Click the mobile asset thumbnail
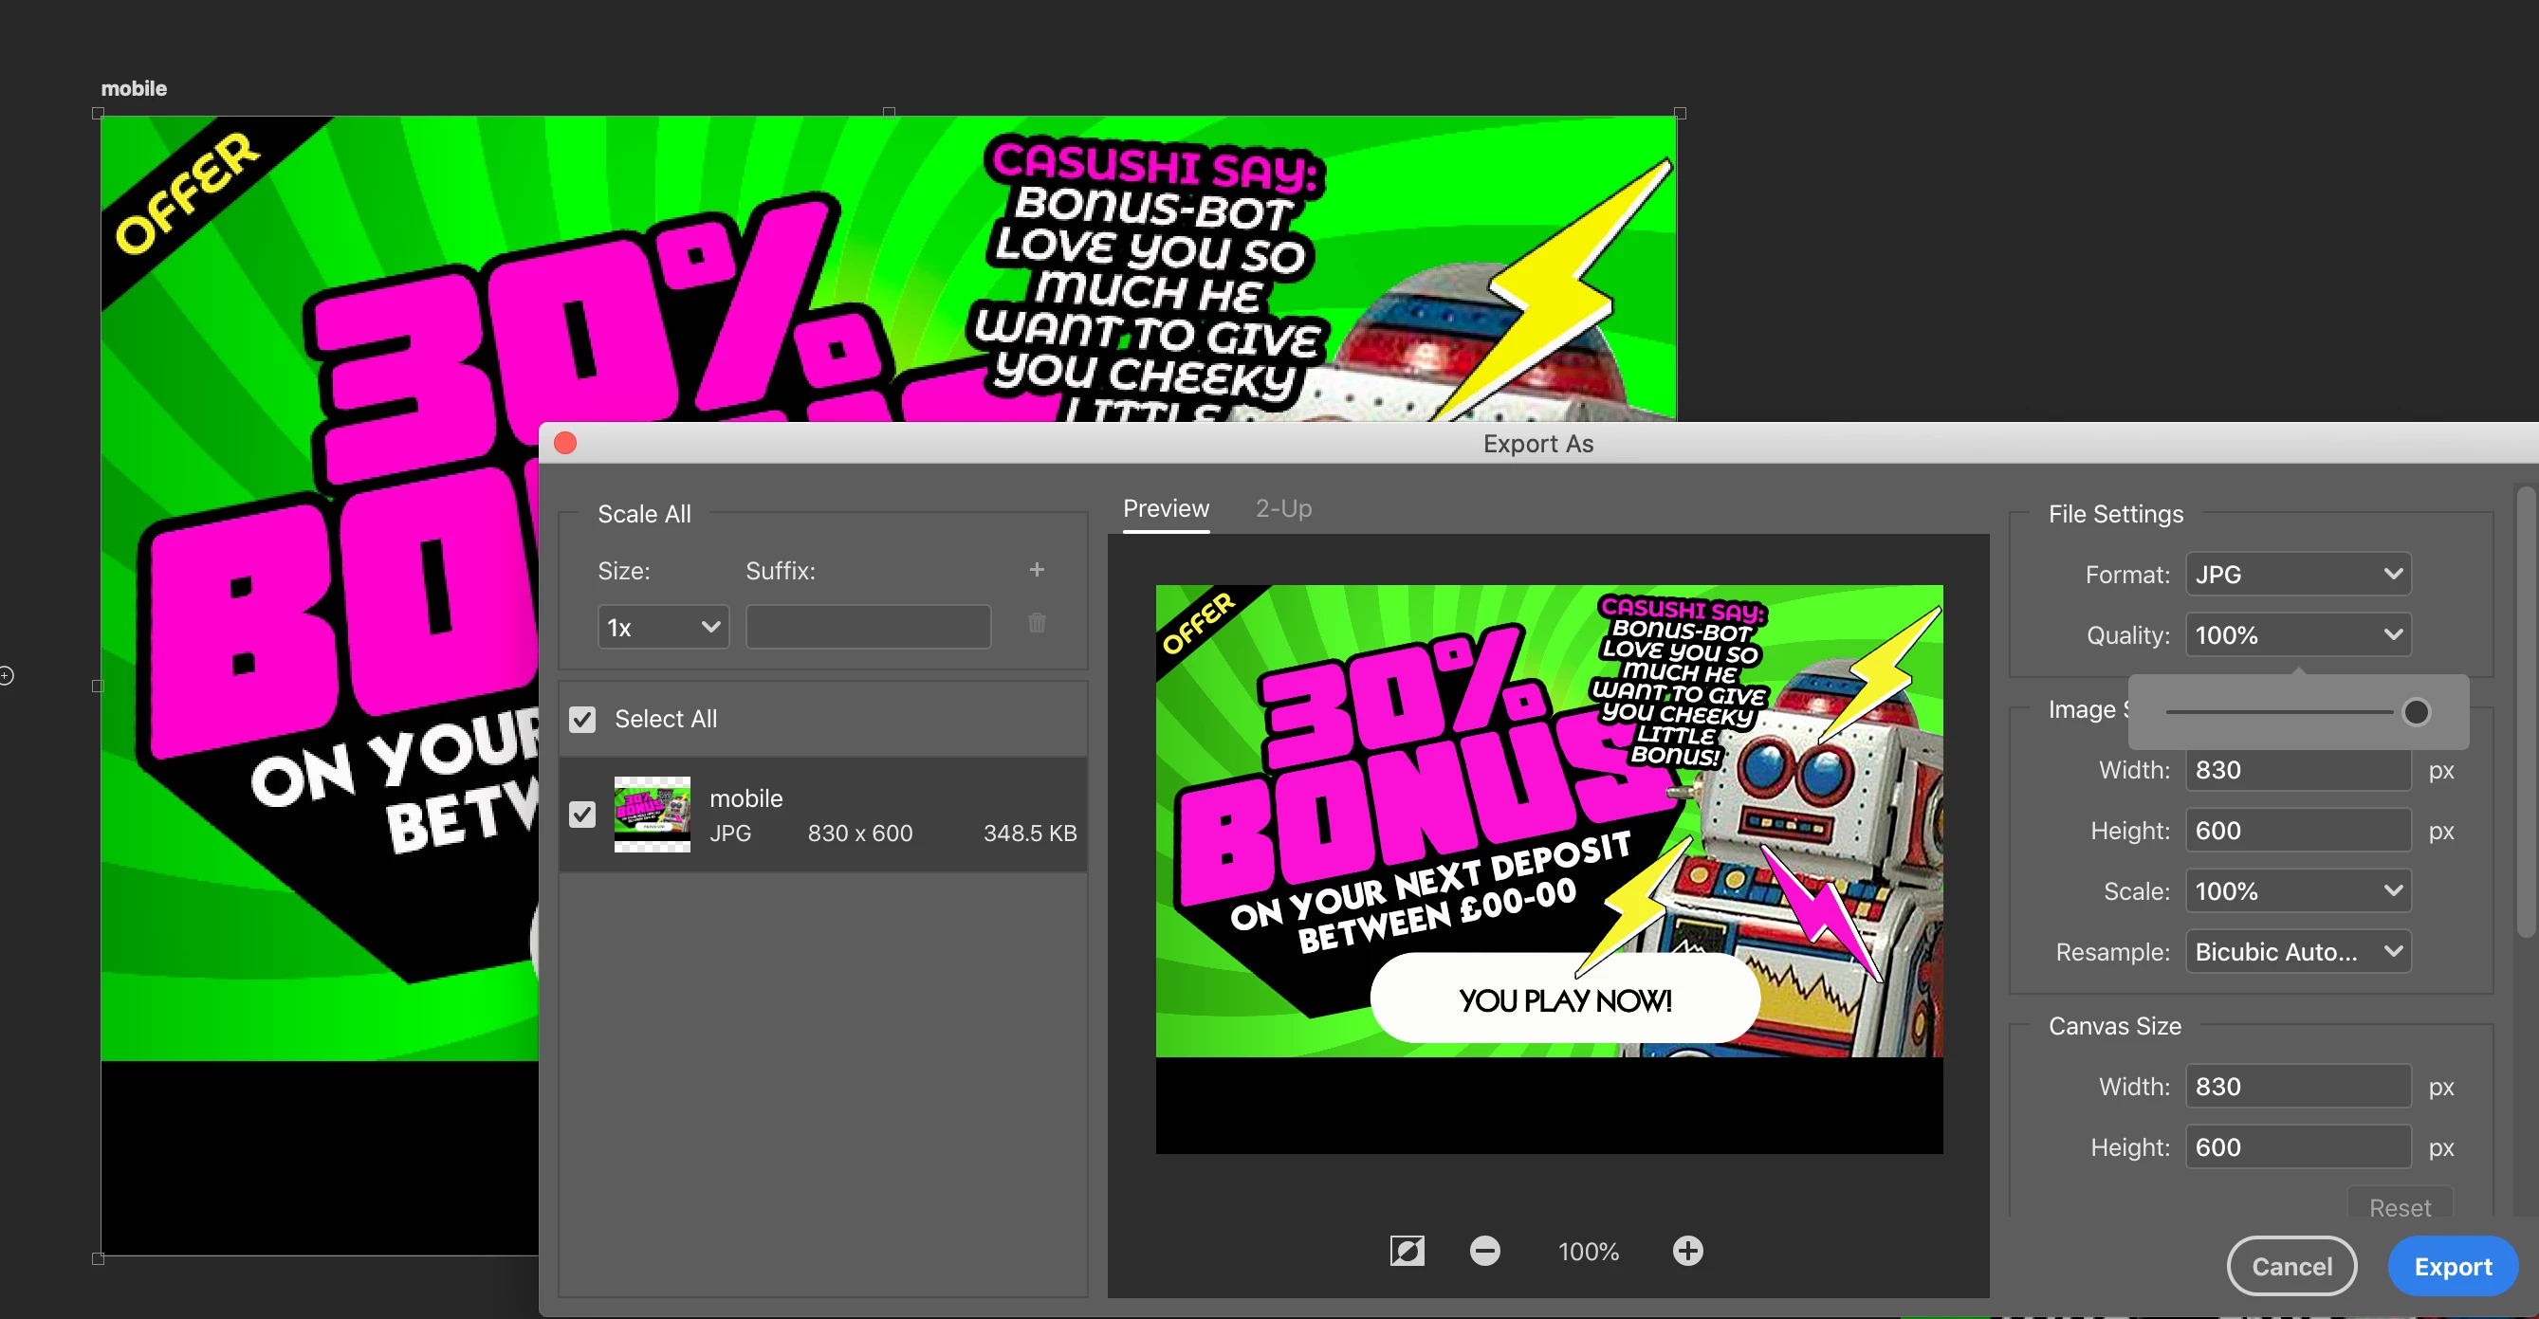Viewport: 2539px width, 1319px height. click(x=652, y=814)
